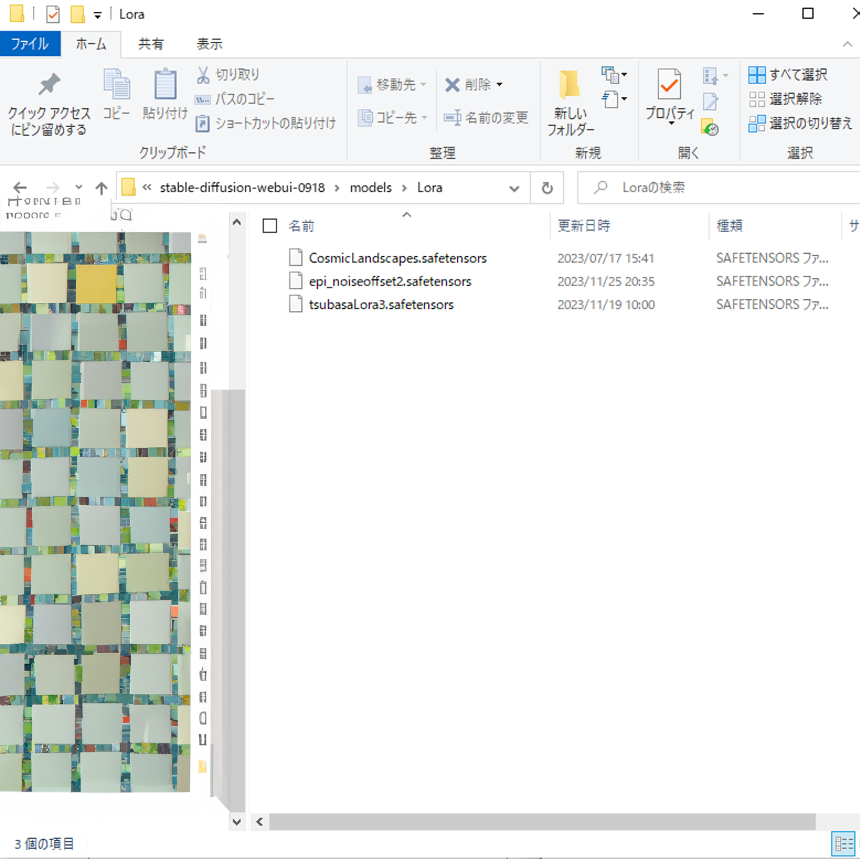Screen dimensions: 860x860
Task: Expand the address bar history dropdown
Action: 514,188
